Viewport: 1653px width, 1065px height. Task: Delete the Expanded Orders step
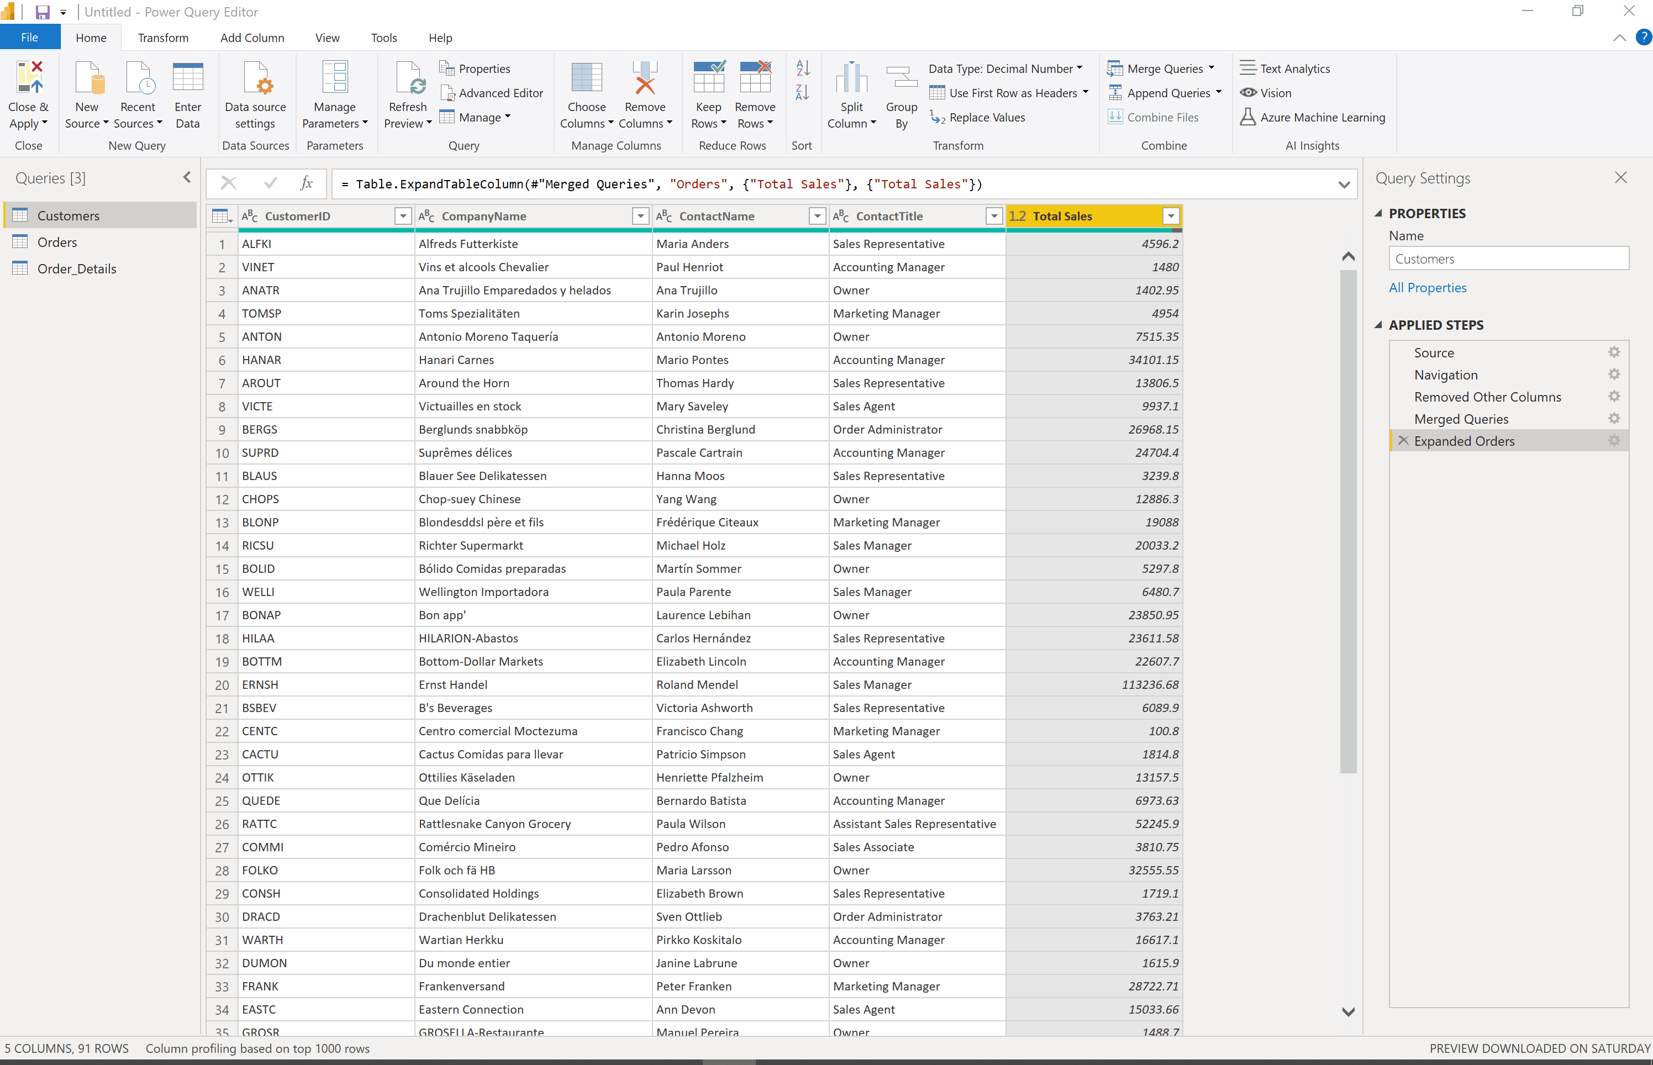pyautogui.click(x=1403, y=440)
